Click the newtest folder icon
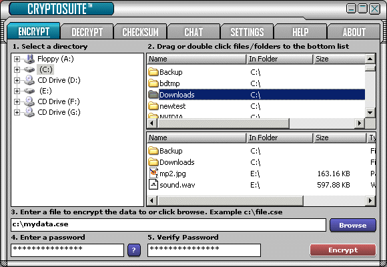Viewport: 387px width, 267px height. click(x=153, y=106)
